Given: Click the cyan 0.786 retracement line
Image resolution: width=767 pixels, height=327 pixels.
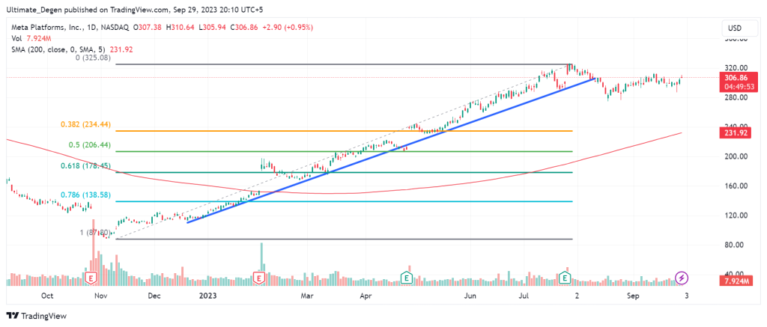Looking at the screenshot, I should pos(342,201).
